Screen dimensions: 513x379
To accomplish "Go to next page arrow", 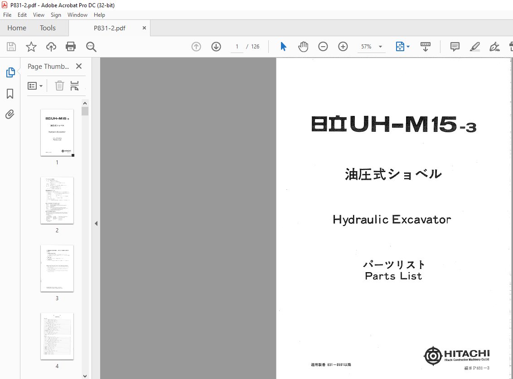I will [216, 47].
